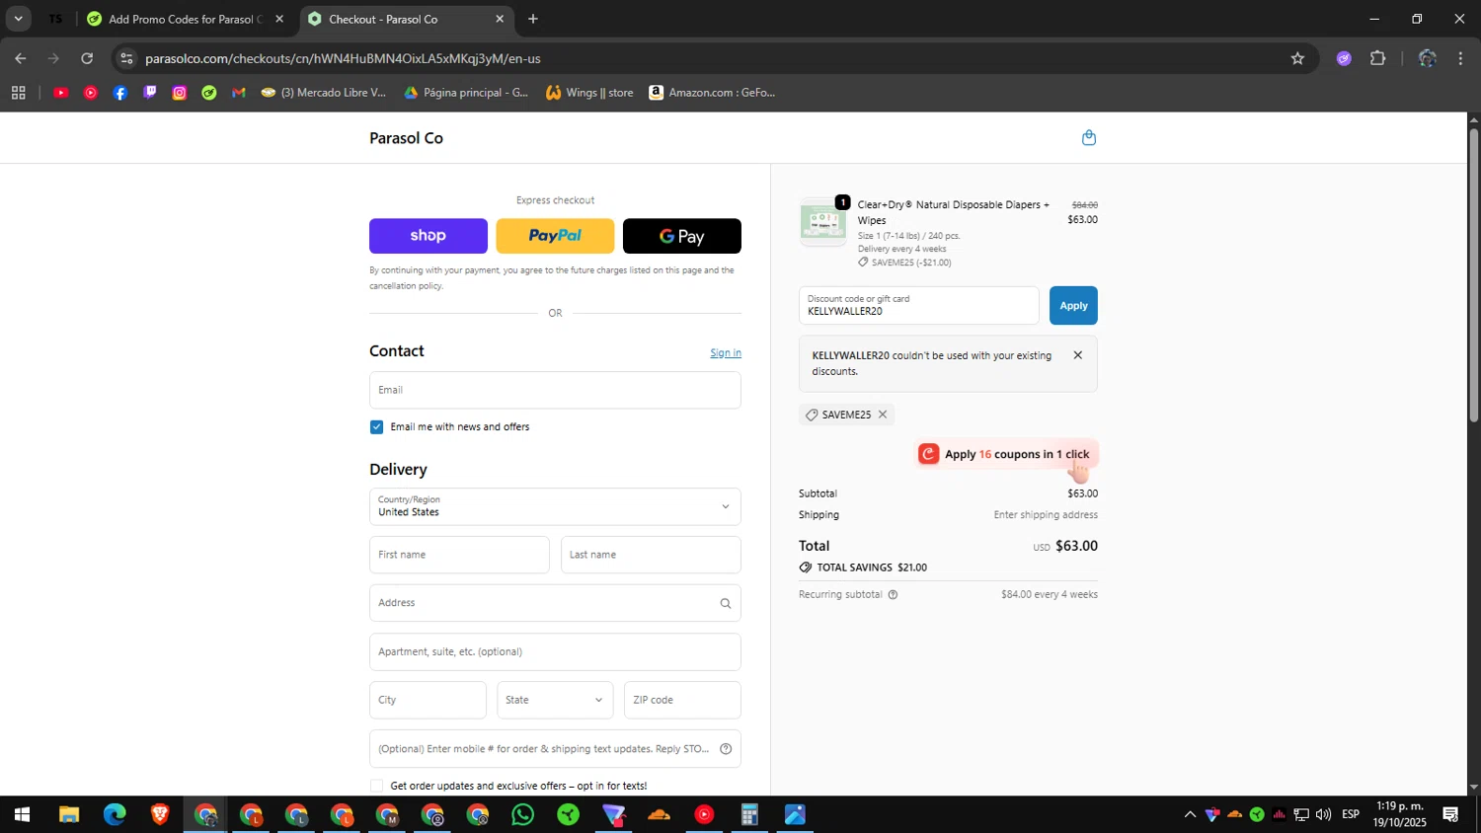The height and width of the screenshot is (833, 1481).
Task: Open the Gmail bookmark
Action: [238, 93]
